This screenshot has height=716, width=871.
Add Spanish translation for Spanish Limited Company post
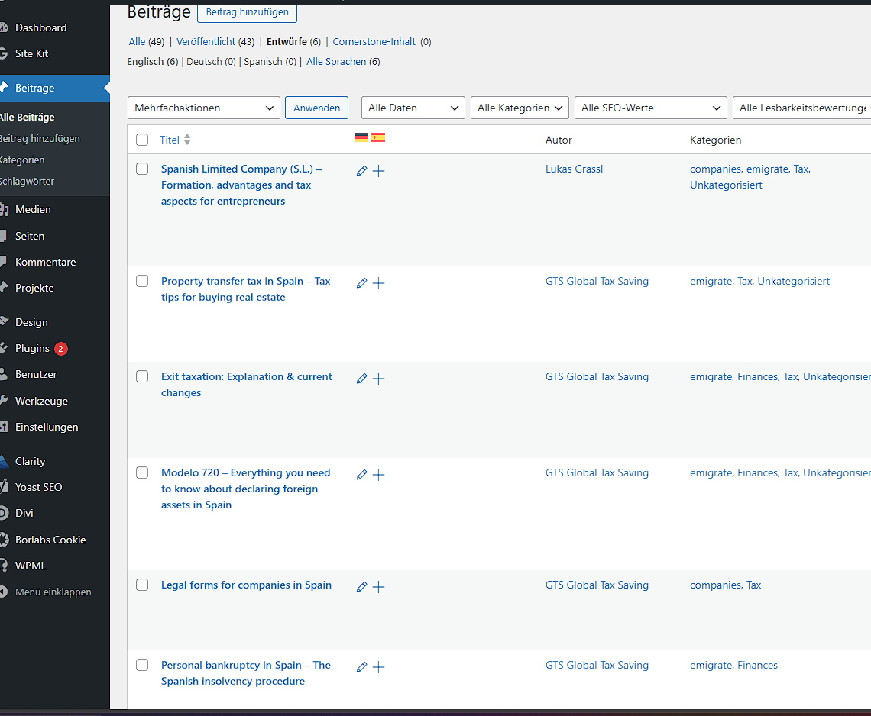click(378, 171)
